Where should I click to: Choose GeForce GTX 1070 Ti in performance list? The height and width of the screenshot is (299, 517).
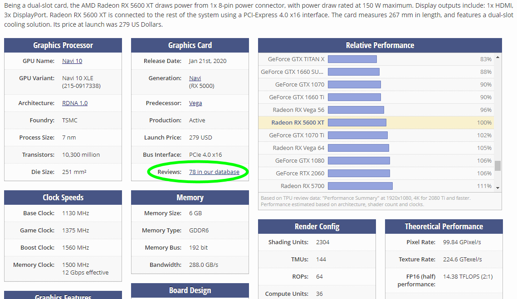point(297,135)
